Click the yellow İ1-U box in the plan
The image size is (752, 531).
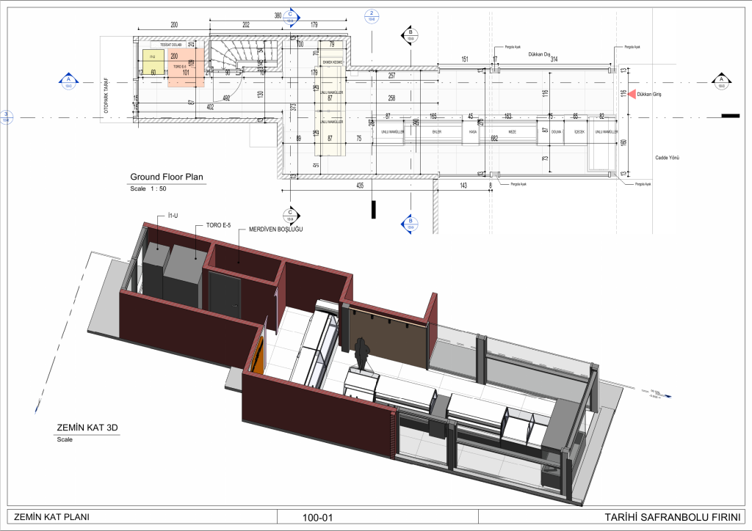153,62
